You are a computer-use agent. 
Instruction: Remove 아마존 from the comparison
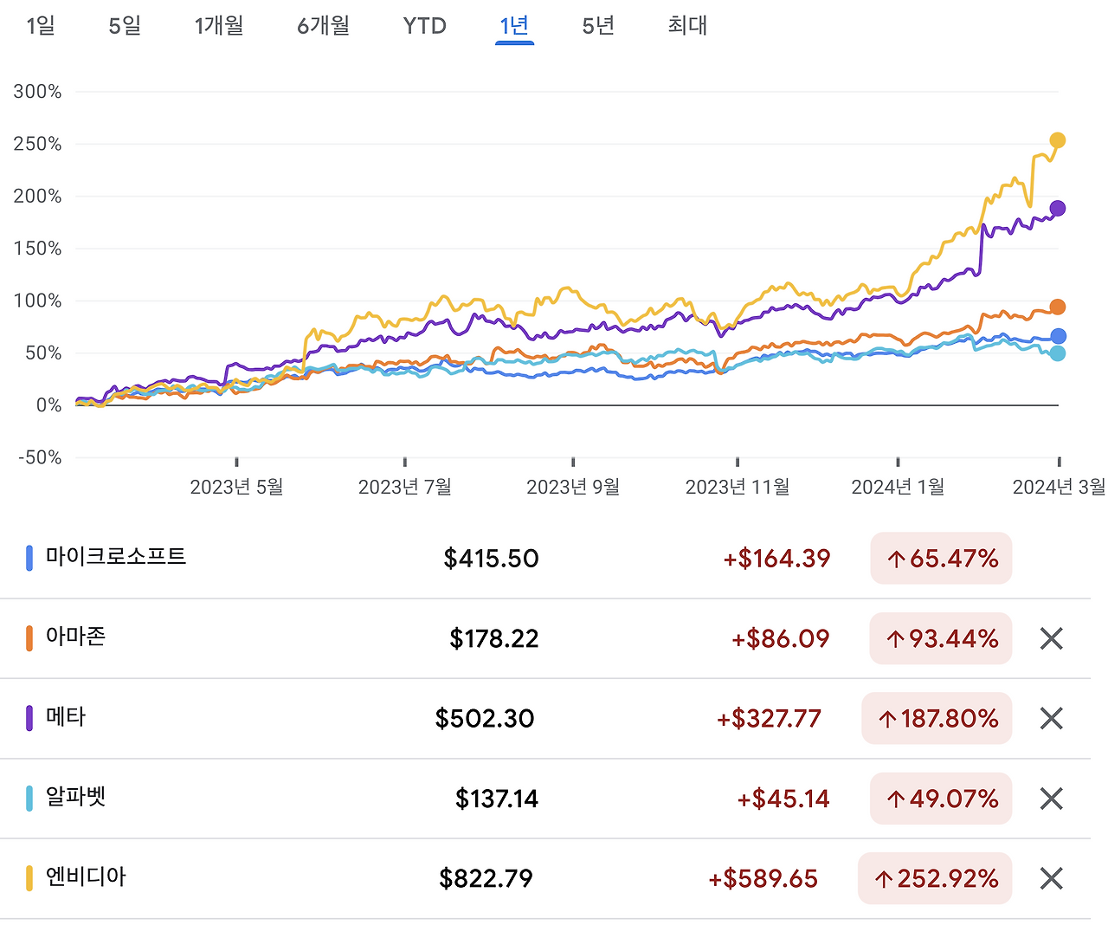[x=1051, y=639]
